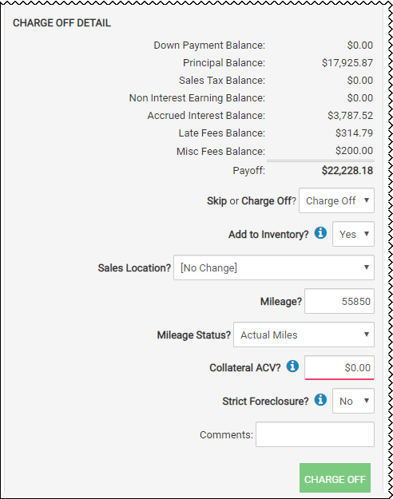This screenshot has width=393, height=499.
Task: Click the Down Payment Balance label
Action: (x=209, y=46)
